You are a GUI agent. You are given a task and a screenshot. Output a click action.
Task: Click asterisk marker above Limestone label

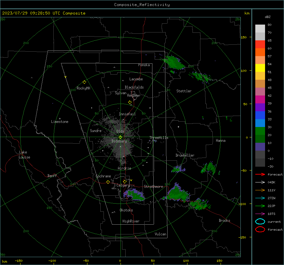[60, 119]
